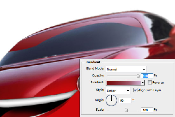Select the Opacity percentage input field
Screen dimensions: 175x117
coord(147,76)
